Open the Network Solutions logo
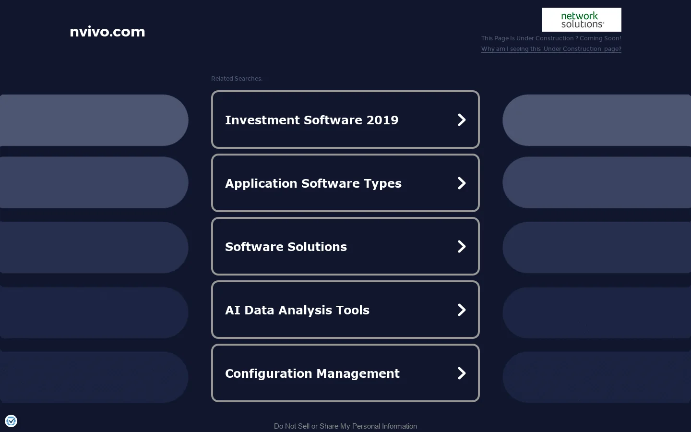The image size is (691, 432). click(x=582, y=20)
